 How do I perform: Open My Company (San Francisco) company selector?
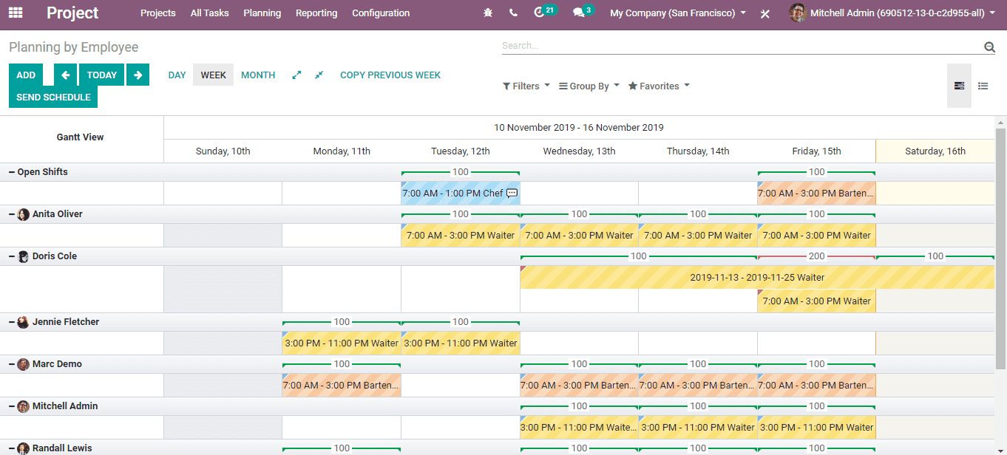point(678,13)
